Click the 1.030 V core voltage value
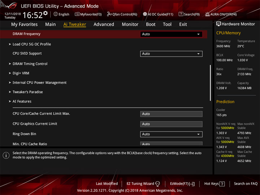 [x=242, y=60]
